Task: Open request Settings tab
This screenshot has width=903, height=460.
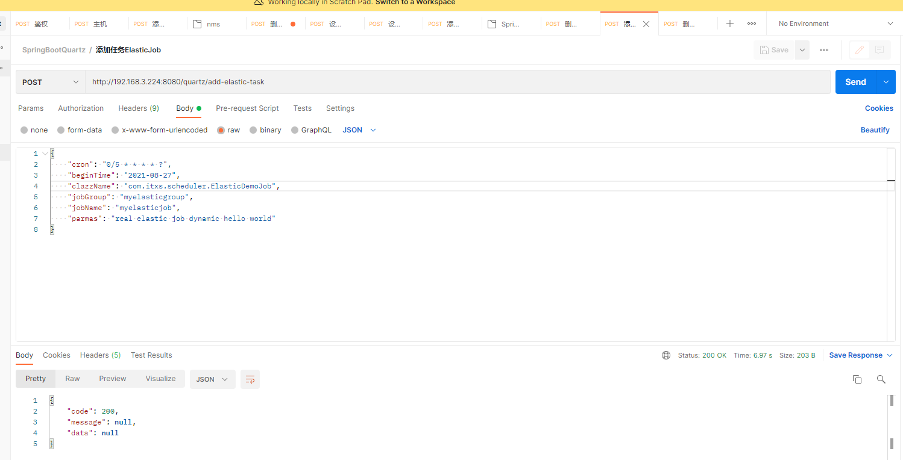Action: click(340, 108)
